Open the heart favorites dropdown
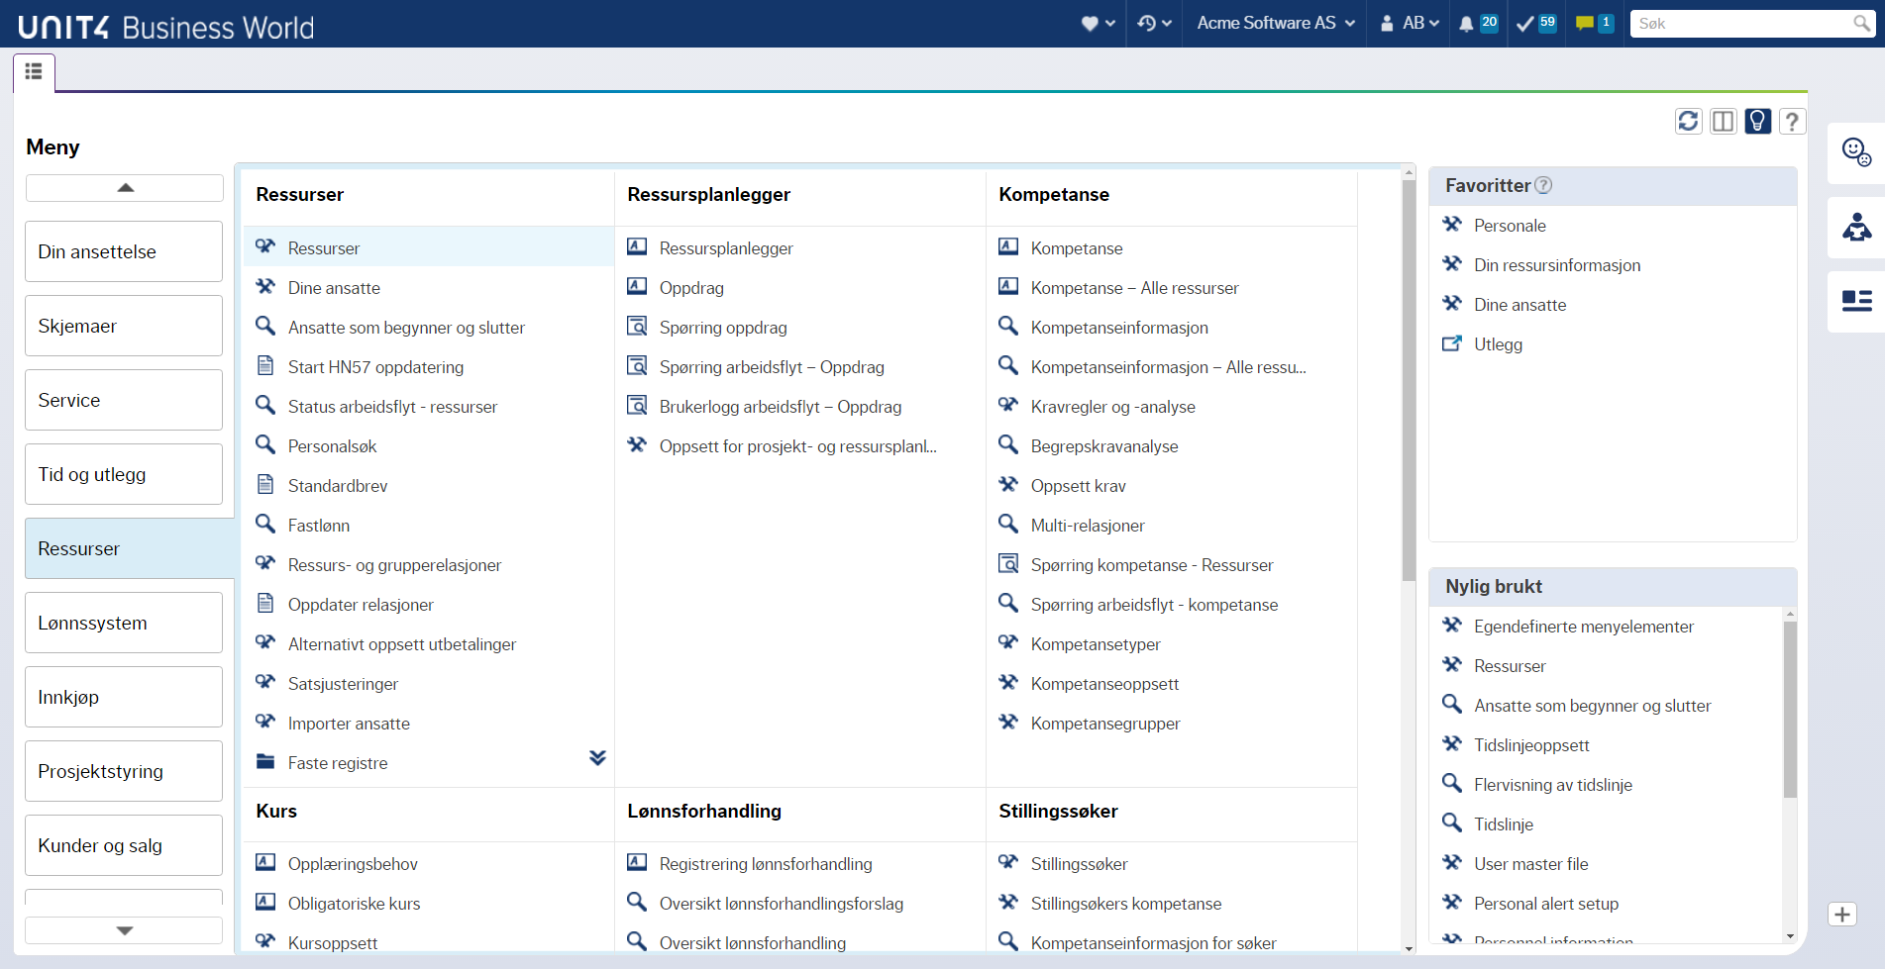 [1098, 23]
